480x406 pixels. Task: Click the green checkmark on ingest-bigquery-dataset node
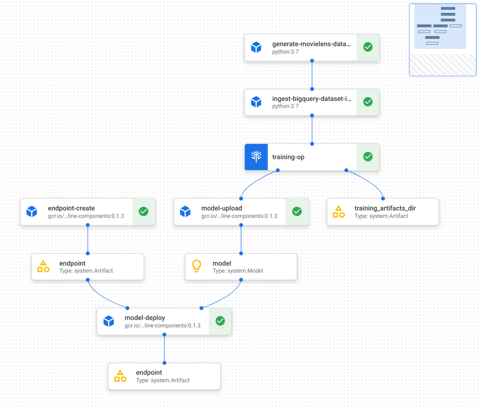tap(368, 102)
